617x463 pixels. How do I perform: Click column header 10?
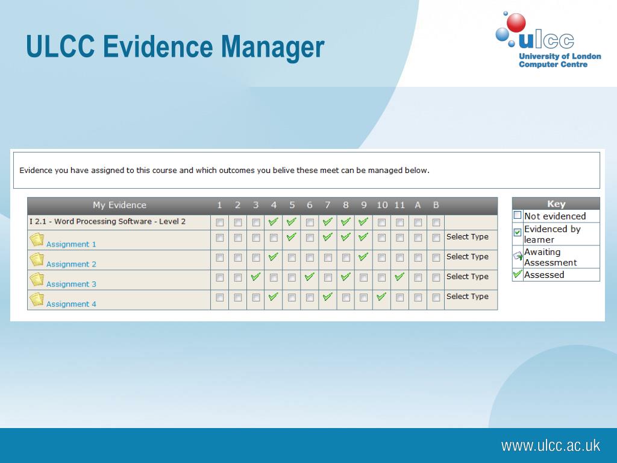pos(381,205)
